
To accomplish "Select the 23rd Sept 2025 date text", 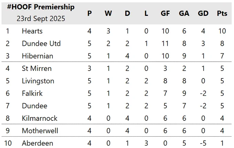I will tap(41, 19).
